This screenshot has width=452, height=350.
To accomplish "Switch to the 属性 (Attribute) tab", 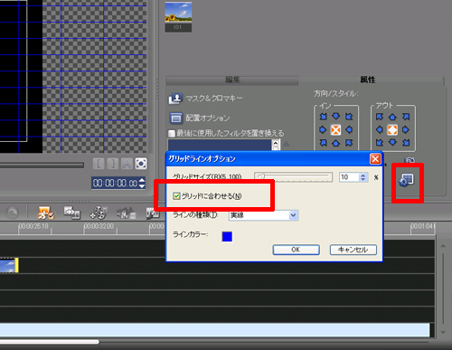I will [368, 80].
